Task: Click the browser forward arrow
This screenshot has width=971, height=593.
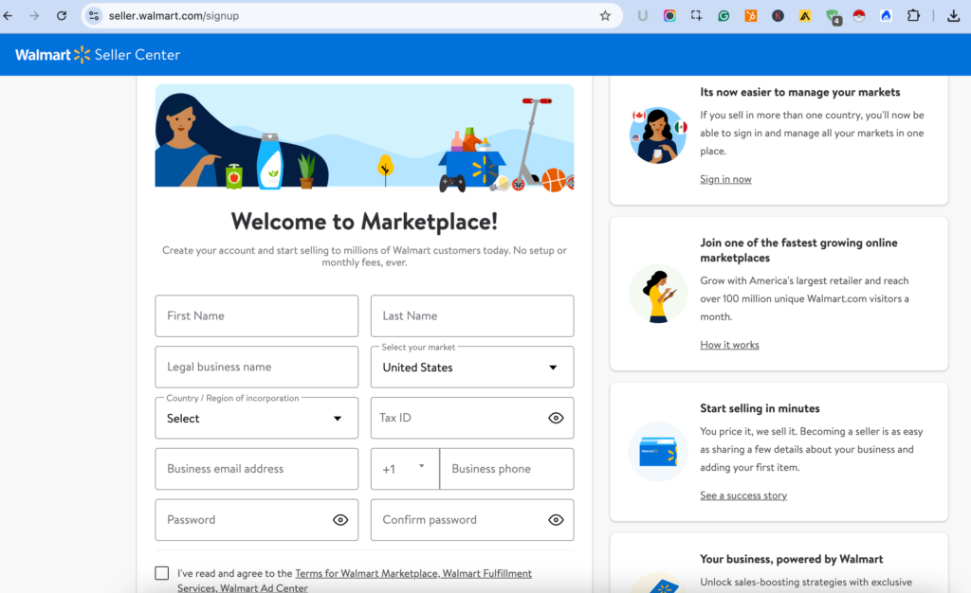Action: pyautogui.click(x=35, y=15)
